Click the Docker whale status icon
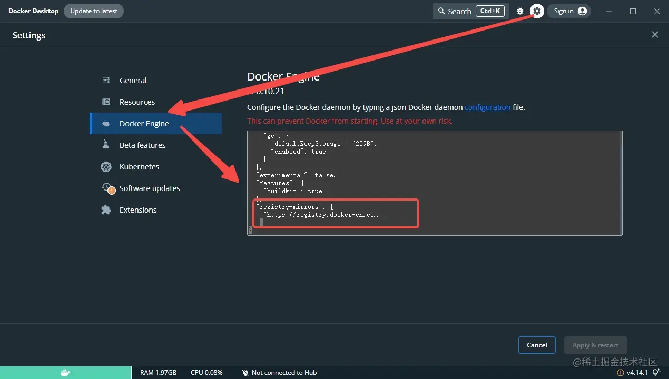The height and width of the screenshot is (379, 669). [65, 373]
